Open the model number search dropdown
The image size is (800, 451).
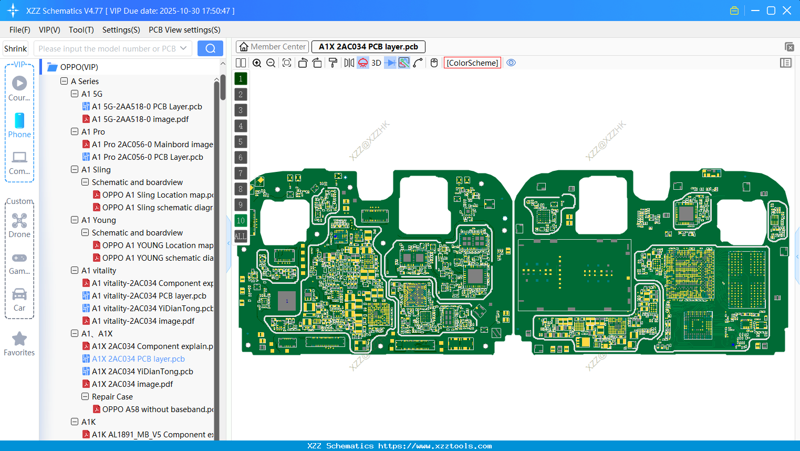[x=184, y=48]
